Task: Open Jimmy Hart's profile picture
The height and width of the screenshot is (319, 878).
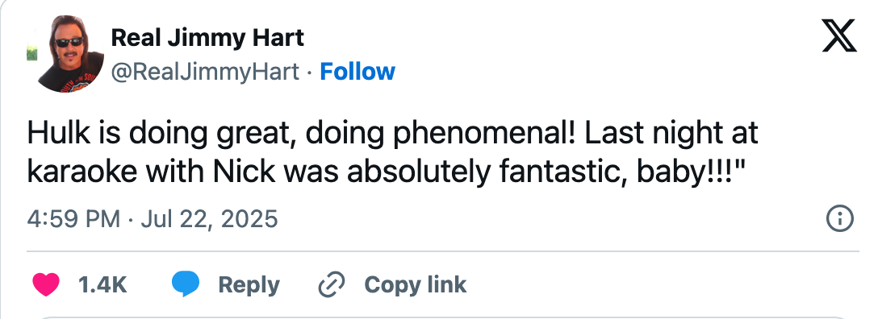Action: coord(65,54)
